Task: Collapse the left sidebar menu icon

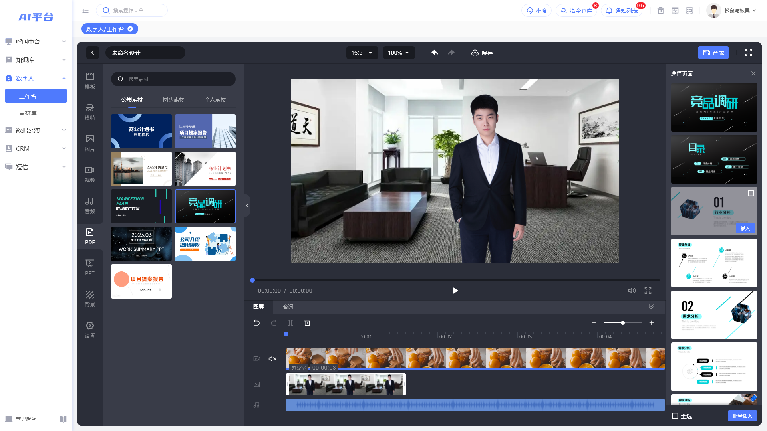Action: pos(85,10)
